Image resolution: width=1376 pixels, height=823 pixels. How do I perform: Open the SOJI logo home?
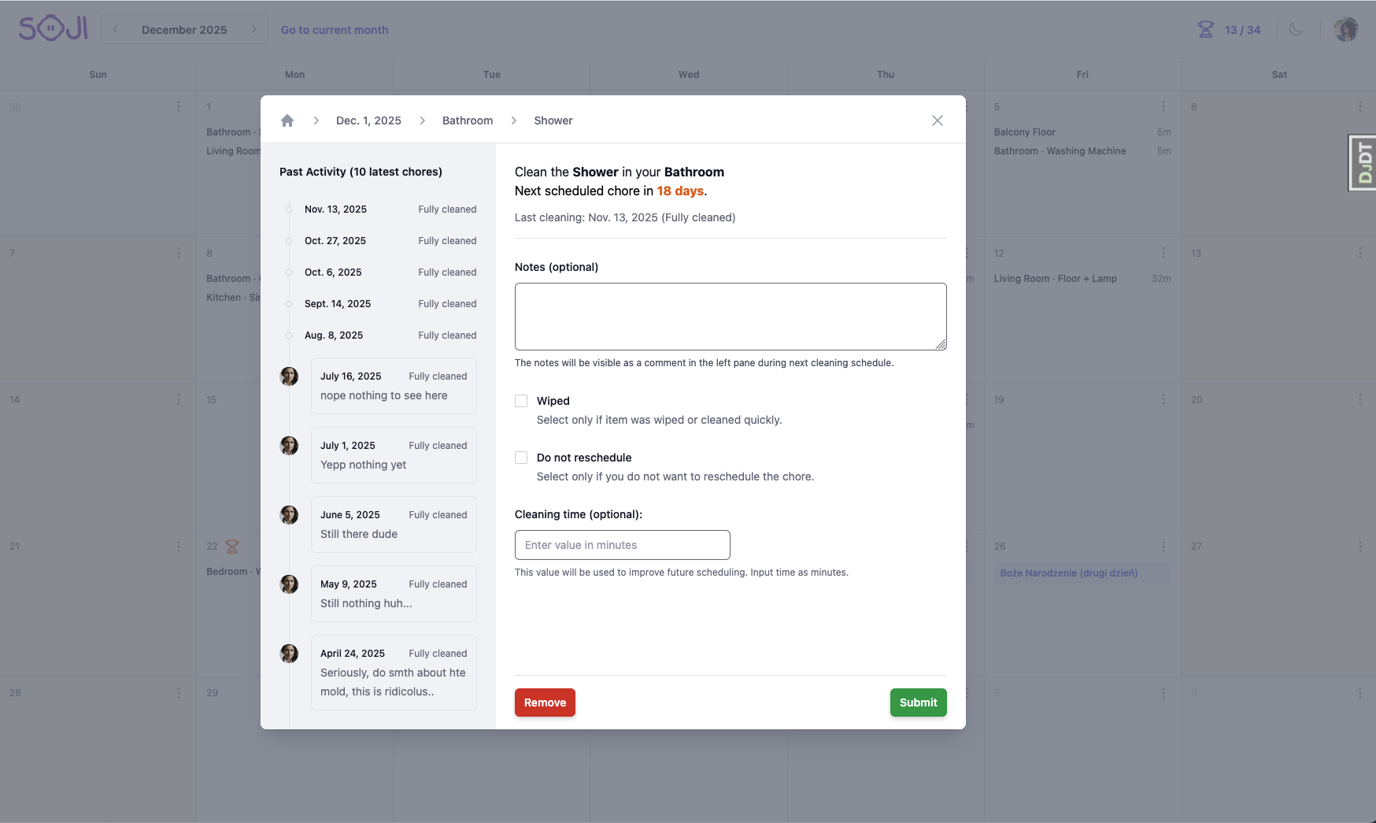tap(53, 29)
